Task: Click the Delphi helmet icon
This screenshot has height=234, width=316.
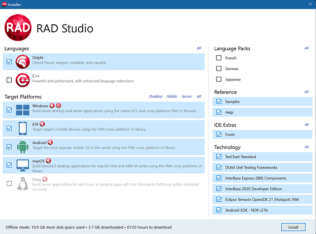Action: pos(23,62)
